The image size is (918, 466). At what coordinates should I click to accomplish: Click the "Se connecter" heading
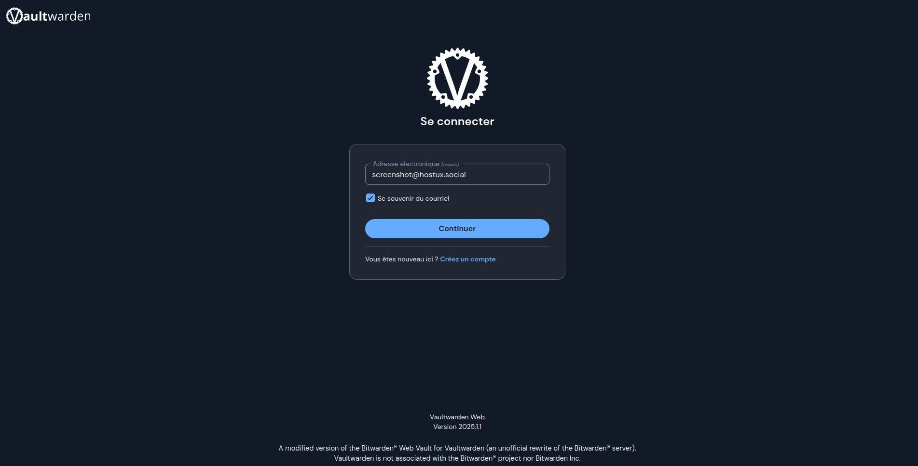[x=457, y=121]
